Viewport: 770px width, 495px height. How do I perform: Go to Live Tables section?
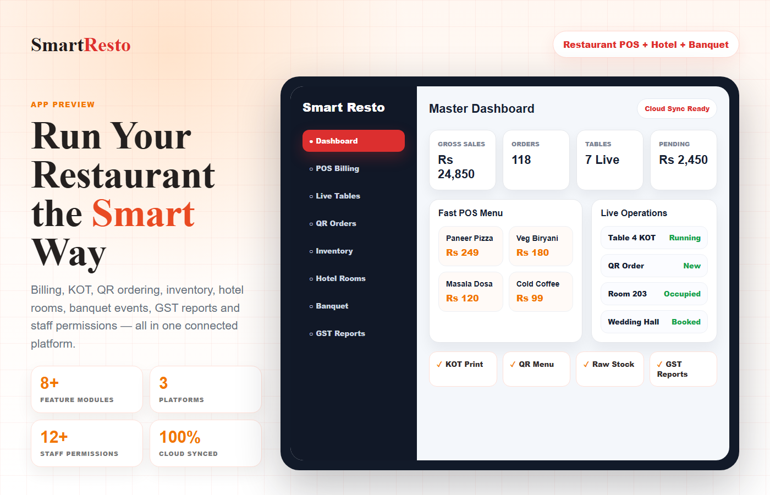click(354, 196)
